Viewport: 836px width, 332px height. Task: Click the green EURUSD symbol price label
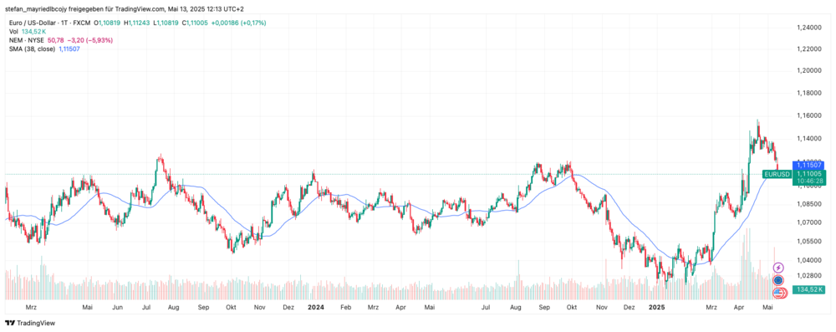777,174
